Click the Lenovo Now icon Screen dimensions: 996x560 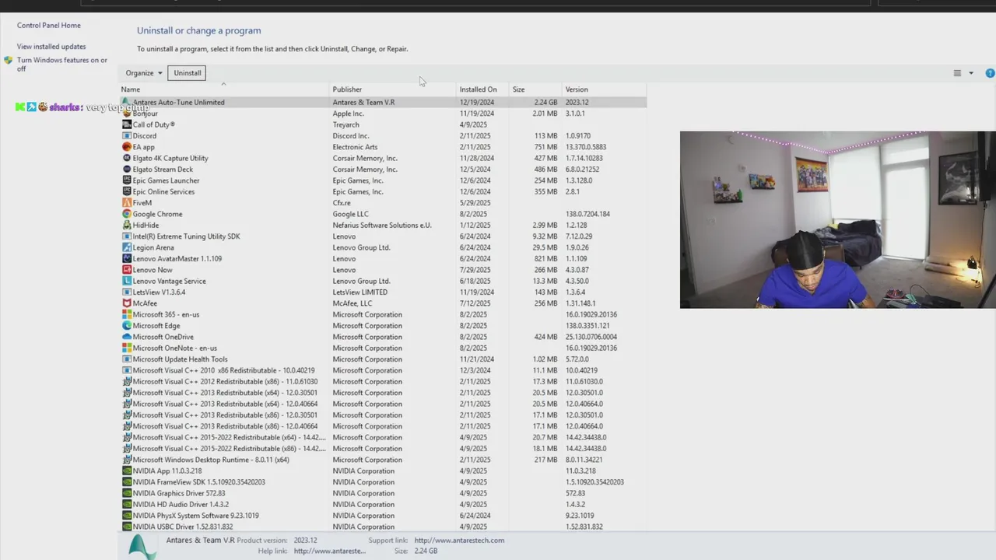127,270
